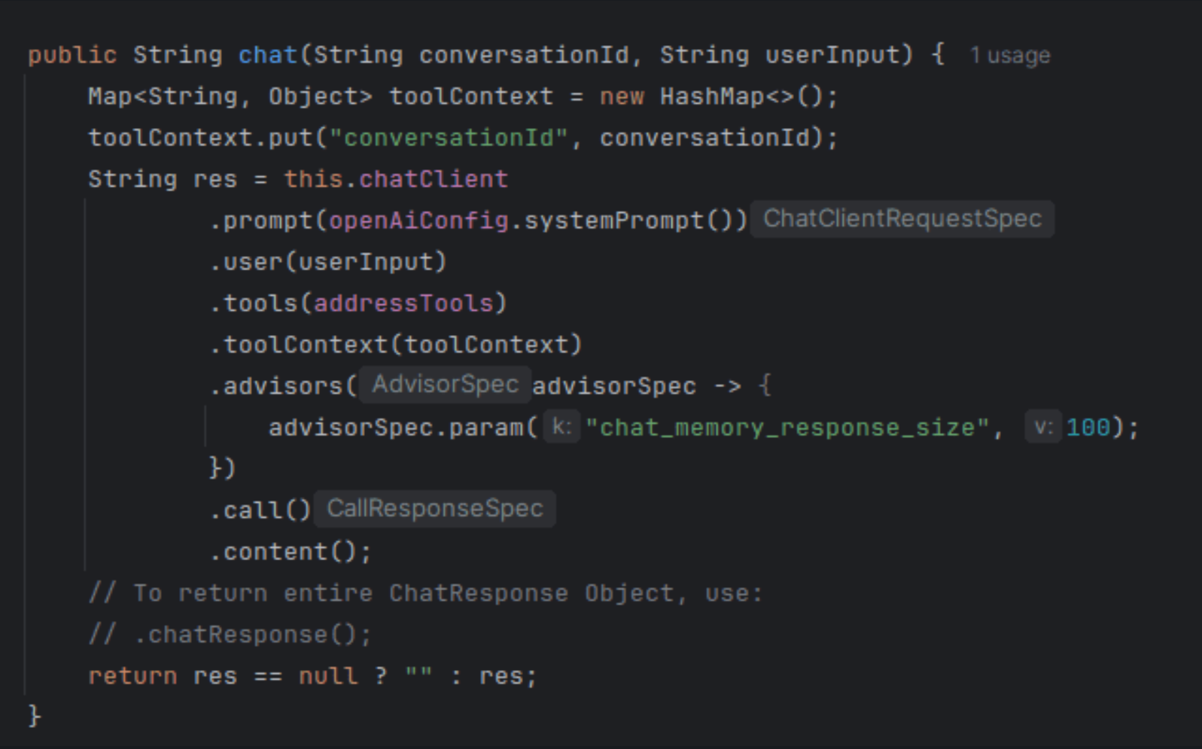Image resolution: width=1202 pixels, height=749 pixels.
Task: Click the openAiConfig field reference
Action: click(418, 221)
